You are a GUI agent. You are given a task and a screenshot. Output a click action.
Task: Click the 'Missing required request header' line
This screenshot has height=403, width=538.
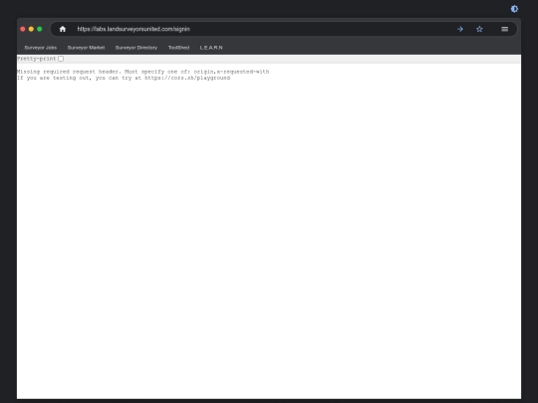143,72
